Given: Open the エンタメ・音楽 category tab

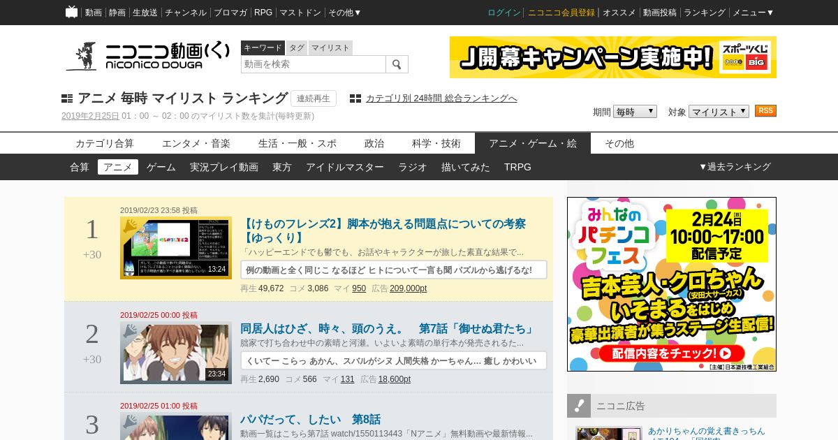Looking at the screenshot, I should pos(196,143).
